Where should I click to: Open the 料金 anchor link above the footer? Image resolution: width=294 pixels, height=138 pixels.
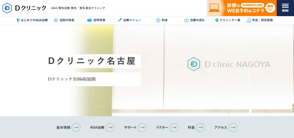tap(196, 127)
